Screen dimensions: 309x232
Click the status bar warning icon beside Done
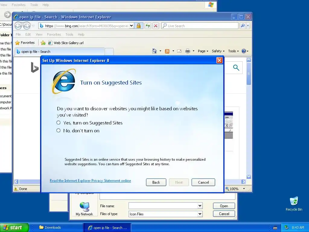pyautogui.click(x=16, y=189)
